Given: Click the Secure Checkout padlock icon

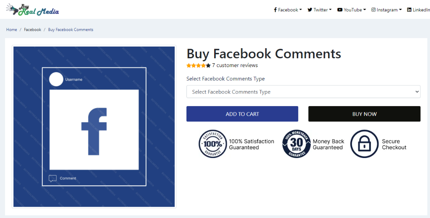Looking at the screenshot, I should coord(364,144).
